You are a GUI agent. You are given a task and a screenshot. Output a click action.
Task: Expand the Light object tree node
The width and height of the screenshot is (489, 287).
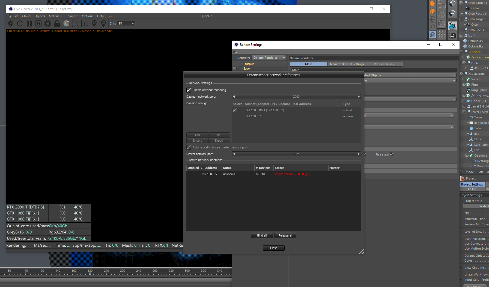point(461,35)
